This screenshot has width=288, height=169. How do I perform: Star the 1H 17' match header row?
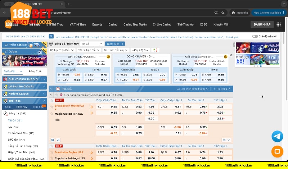(x=52, y=100)
